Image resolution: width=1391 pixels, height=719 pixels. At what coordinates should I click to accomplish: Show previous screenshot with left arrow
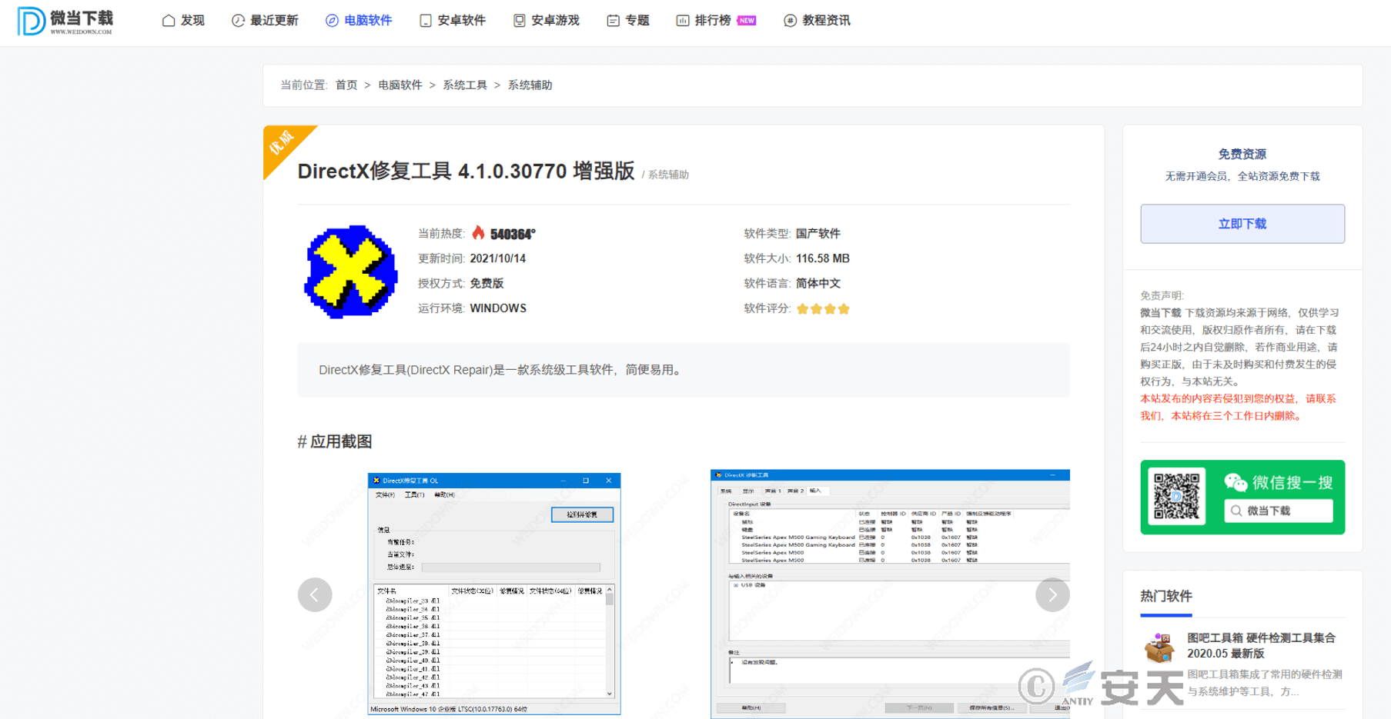315,594
